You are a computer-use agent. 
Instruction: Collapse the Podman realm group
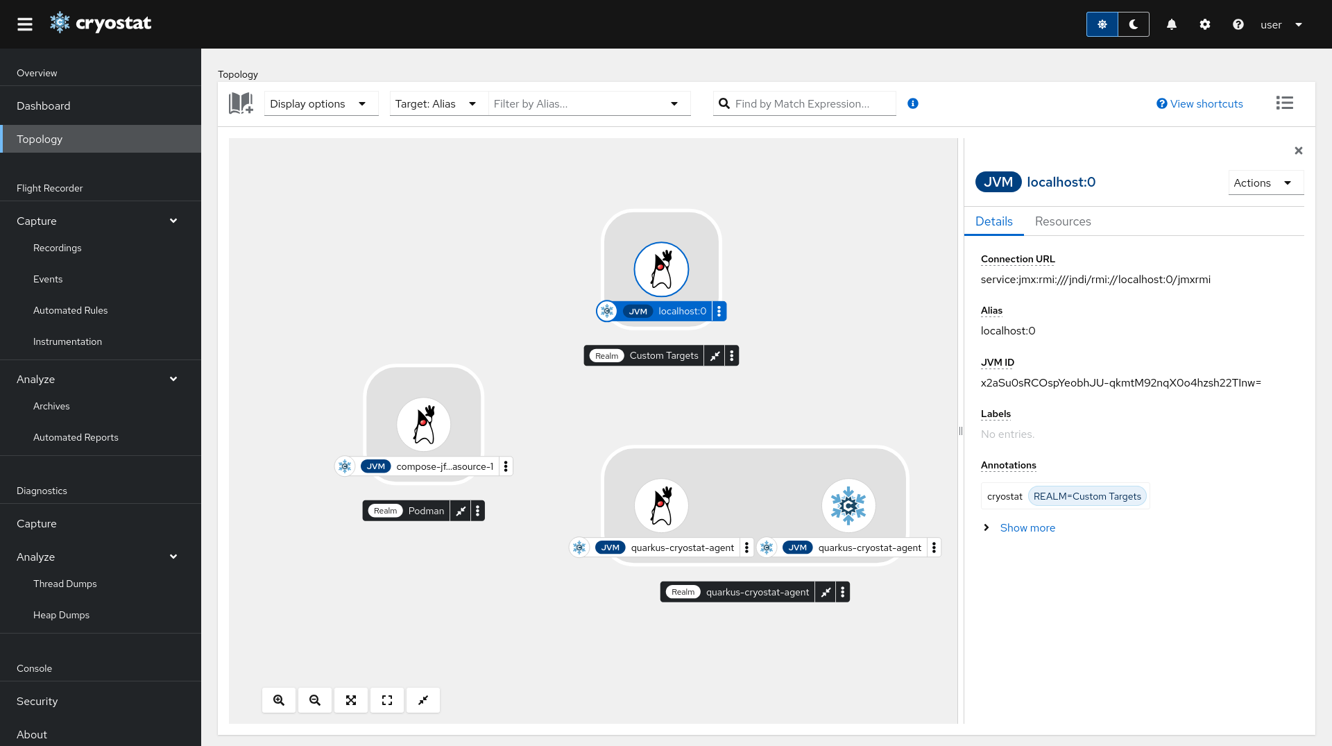point(461,511)
